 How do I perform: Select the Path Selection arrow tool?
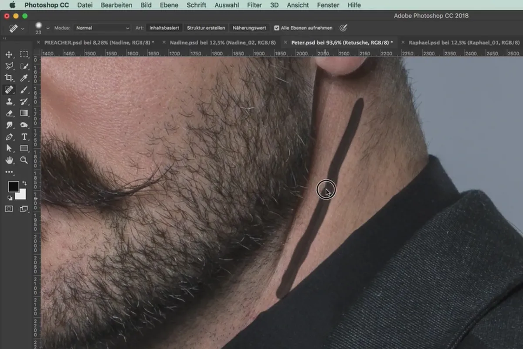coord(9,149)
